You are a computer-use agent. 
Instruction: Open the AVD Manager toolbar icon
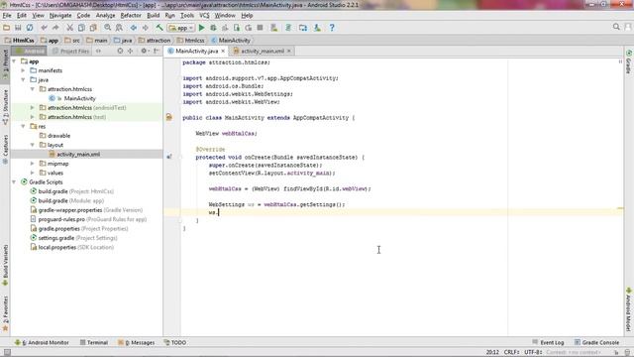coord(273,28)
